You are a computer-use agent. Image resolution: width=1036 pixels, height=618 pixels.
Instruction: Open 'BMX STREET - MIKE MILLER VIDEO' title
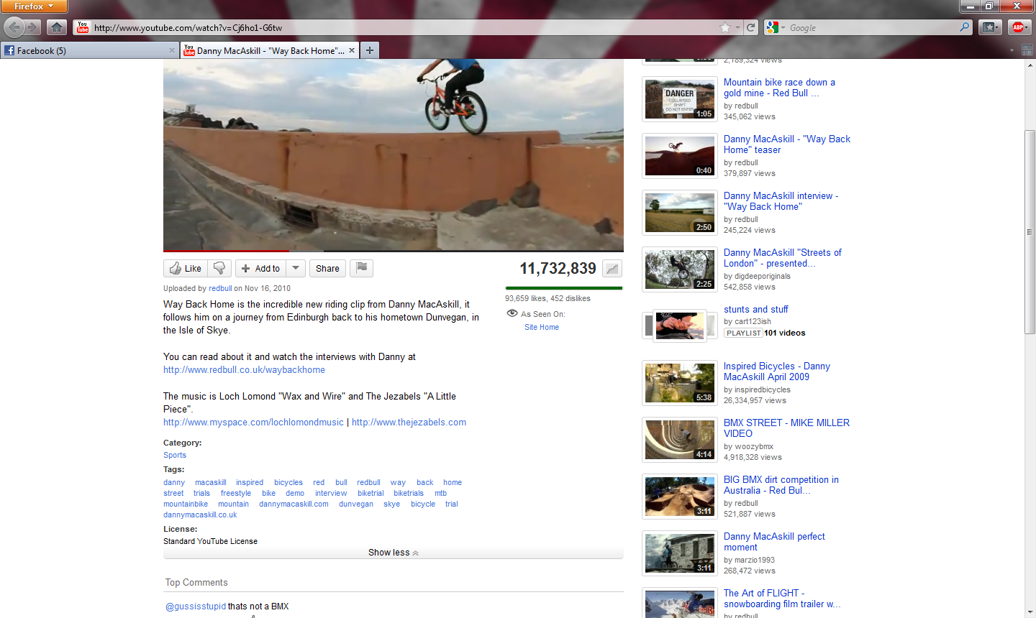[786, 428]
